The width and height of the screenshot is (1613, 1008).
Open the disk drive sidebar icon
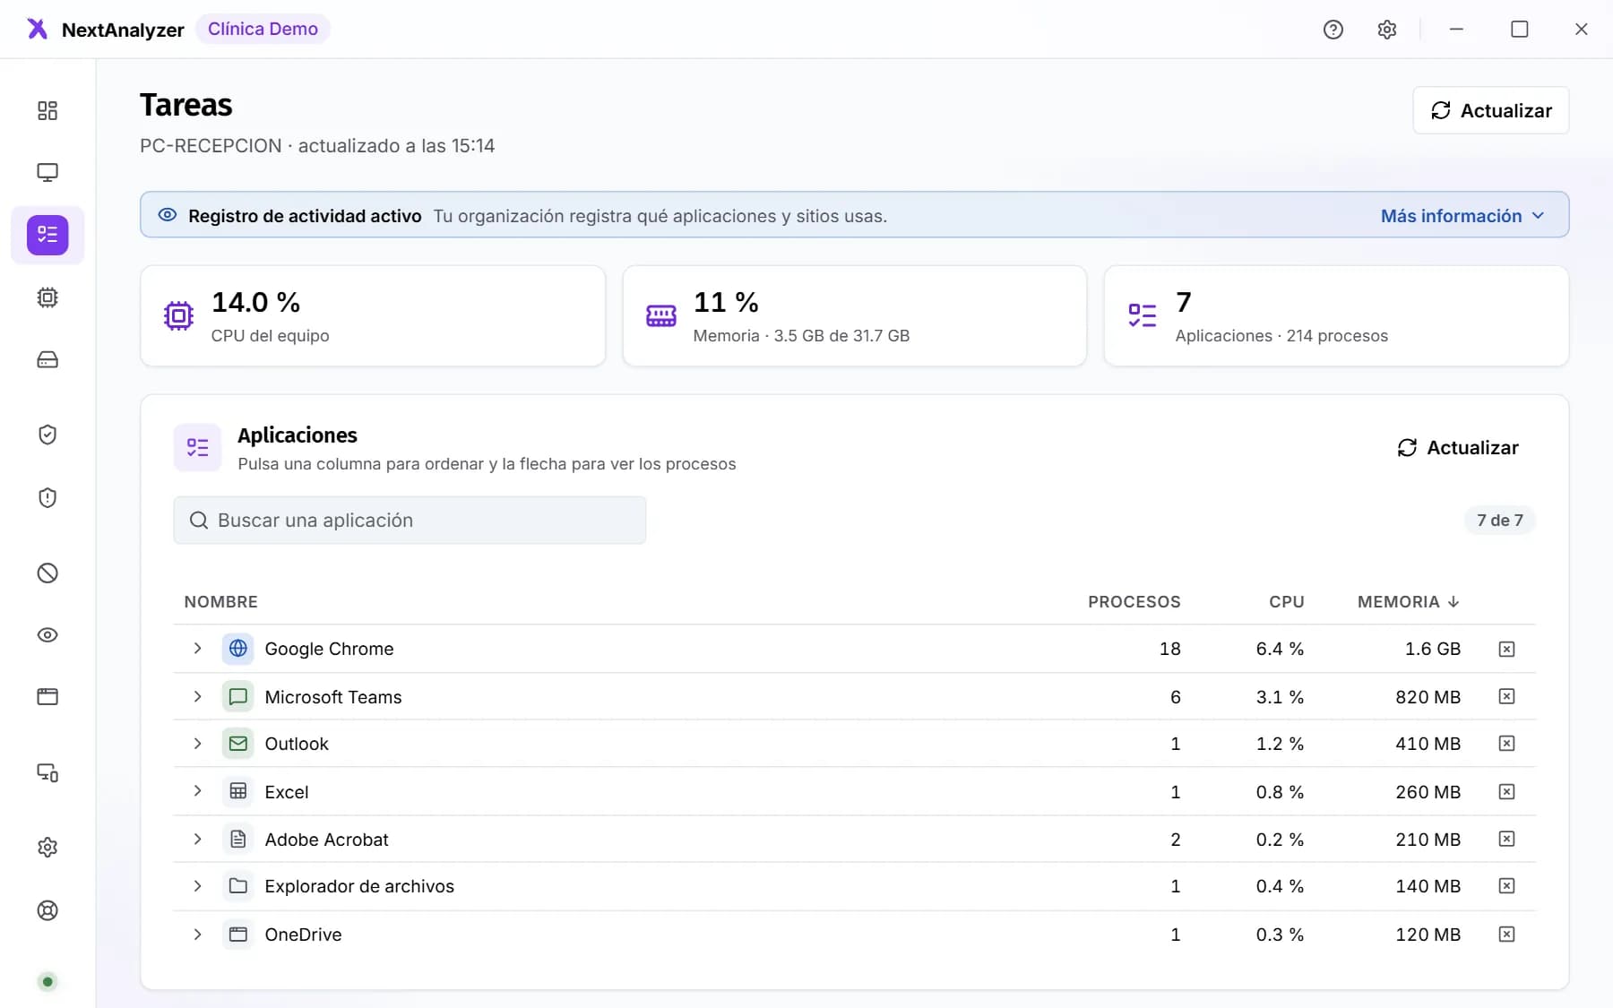(47, 360)
